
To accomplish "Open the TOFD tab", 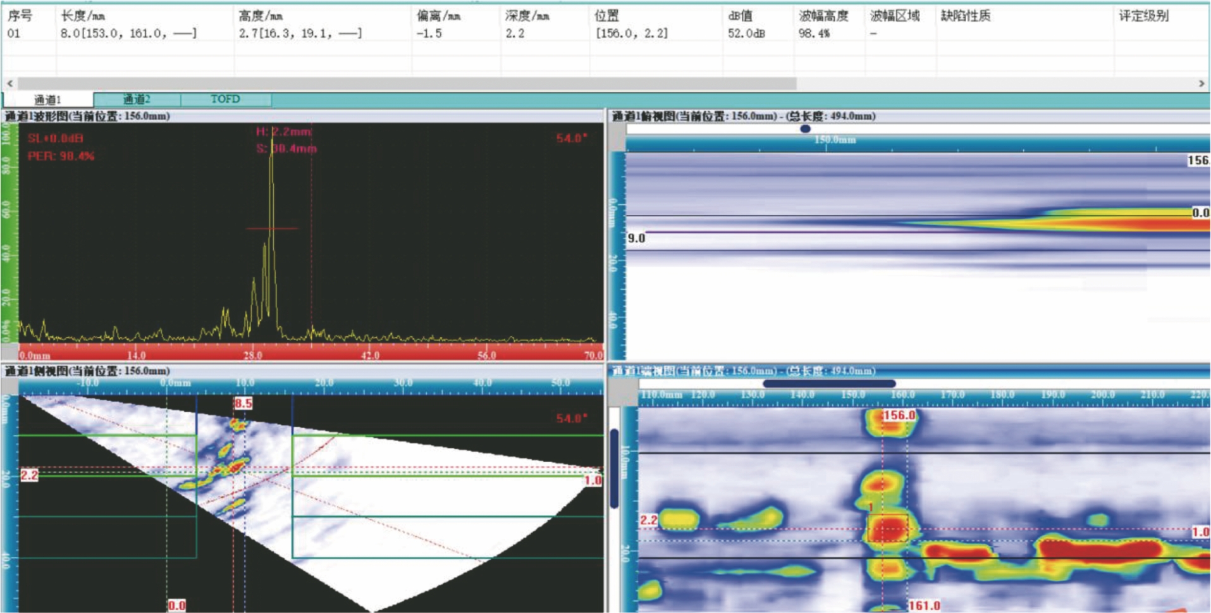I will tap(225, 99).
